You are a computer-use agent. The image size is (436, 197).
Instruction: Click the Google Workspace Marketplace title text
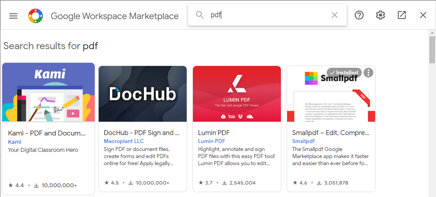coord(115,16)
